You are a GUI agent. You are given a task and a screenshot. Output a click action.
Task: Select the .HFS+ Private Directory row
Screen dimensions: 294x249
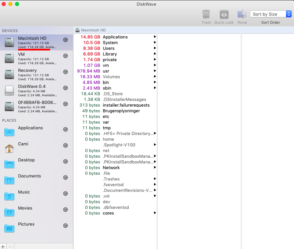point(115,133)
